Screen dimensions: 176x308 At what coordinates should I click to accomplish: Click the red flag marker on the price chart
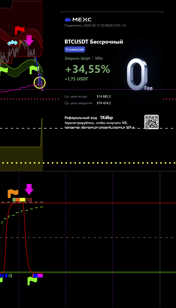point(19,30)
